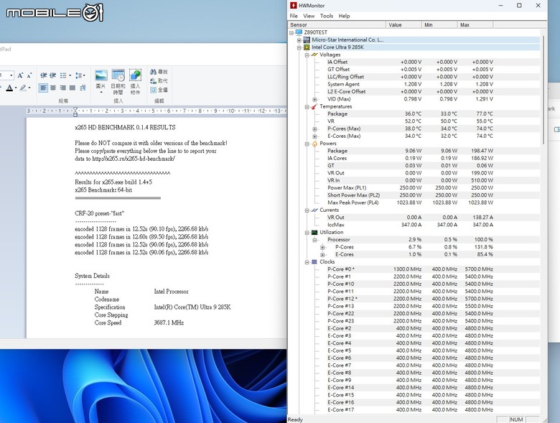Click the Currents wave icon
The image size is (560, 423).
pyautogui.click(x=314, y=210)
